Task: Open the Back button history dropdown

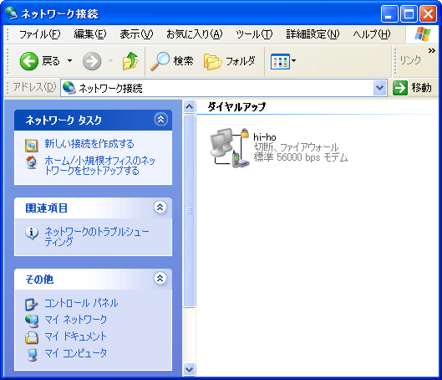Action: click(x=69, y=61)
